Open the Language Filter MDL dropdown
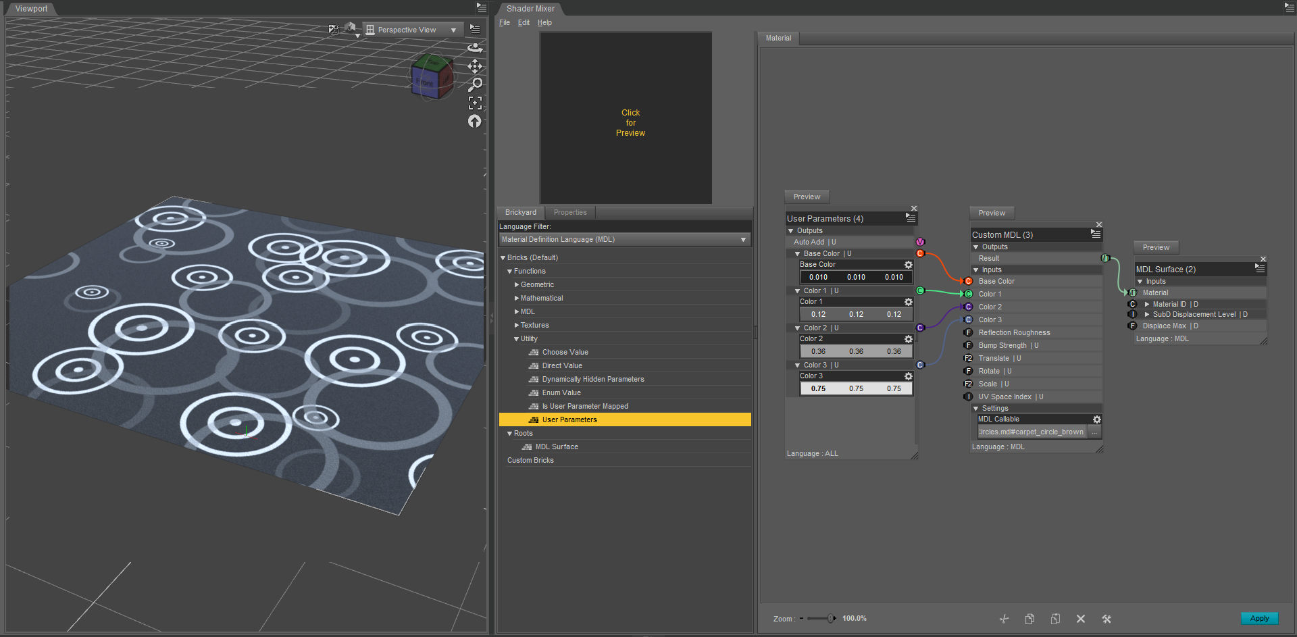Image resolution: width=1297 pixels, height=637 pixels. point(624,240)
